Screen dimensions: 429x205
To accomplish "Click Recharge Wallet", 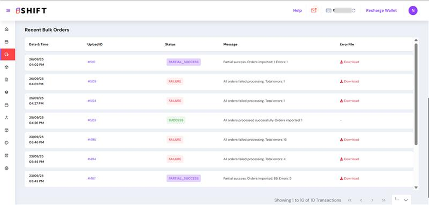I will click(x=381, y=11).
